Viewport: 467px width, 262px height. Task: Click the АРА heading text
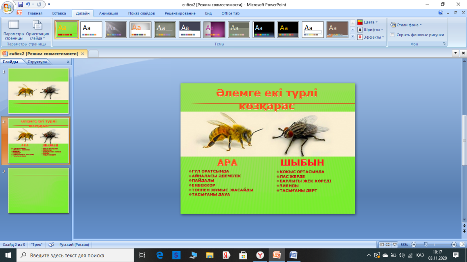click(227, 162)
